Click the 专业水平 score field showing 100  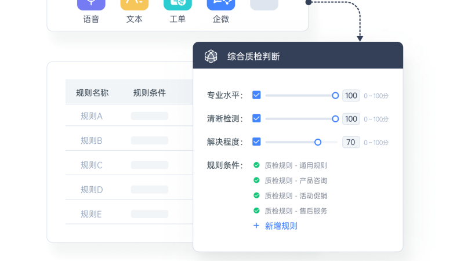click(x=351, y=96)
